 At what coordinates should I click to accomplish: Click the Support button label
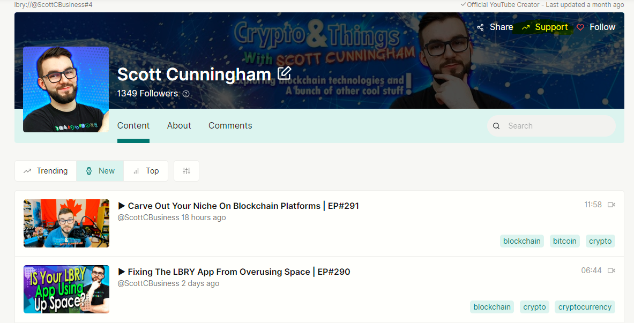point(551,27)
